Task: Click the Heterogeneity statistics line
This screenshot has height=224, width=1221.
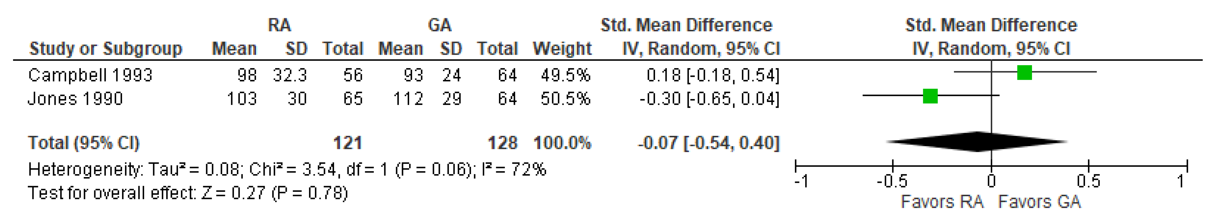Action: tap(287, 169)
